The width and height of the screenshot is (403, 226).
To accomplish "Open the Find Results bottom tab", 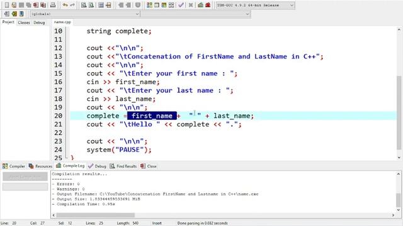I will coord(123,166).
